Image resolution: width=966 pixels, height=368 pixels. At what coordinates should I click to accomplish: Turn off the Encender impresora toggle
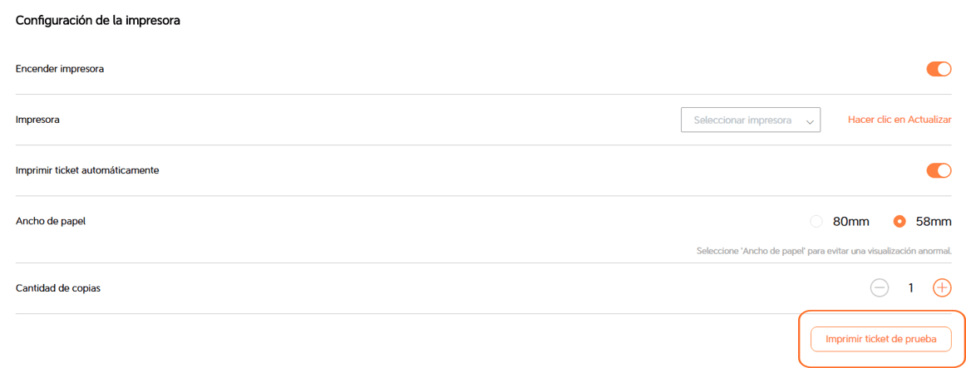tap(939, 69)
